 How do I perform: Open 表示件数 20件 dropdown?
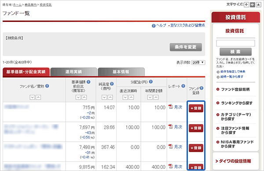198,63
